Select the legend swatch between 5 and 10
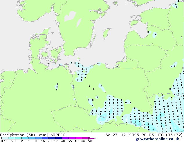Image resolution: width=184 pixels, height=142 pixels. [32, 138]
